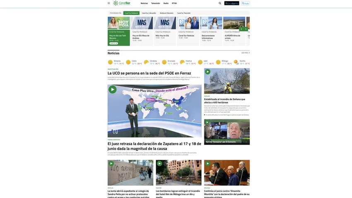Switch to Canal Sur 2 Accesible tab
The width and height of the screenshot is (352, 198).
click(149, 13)
